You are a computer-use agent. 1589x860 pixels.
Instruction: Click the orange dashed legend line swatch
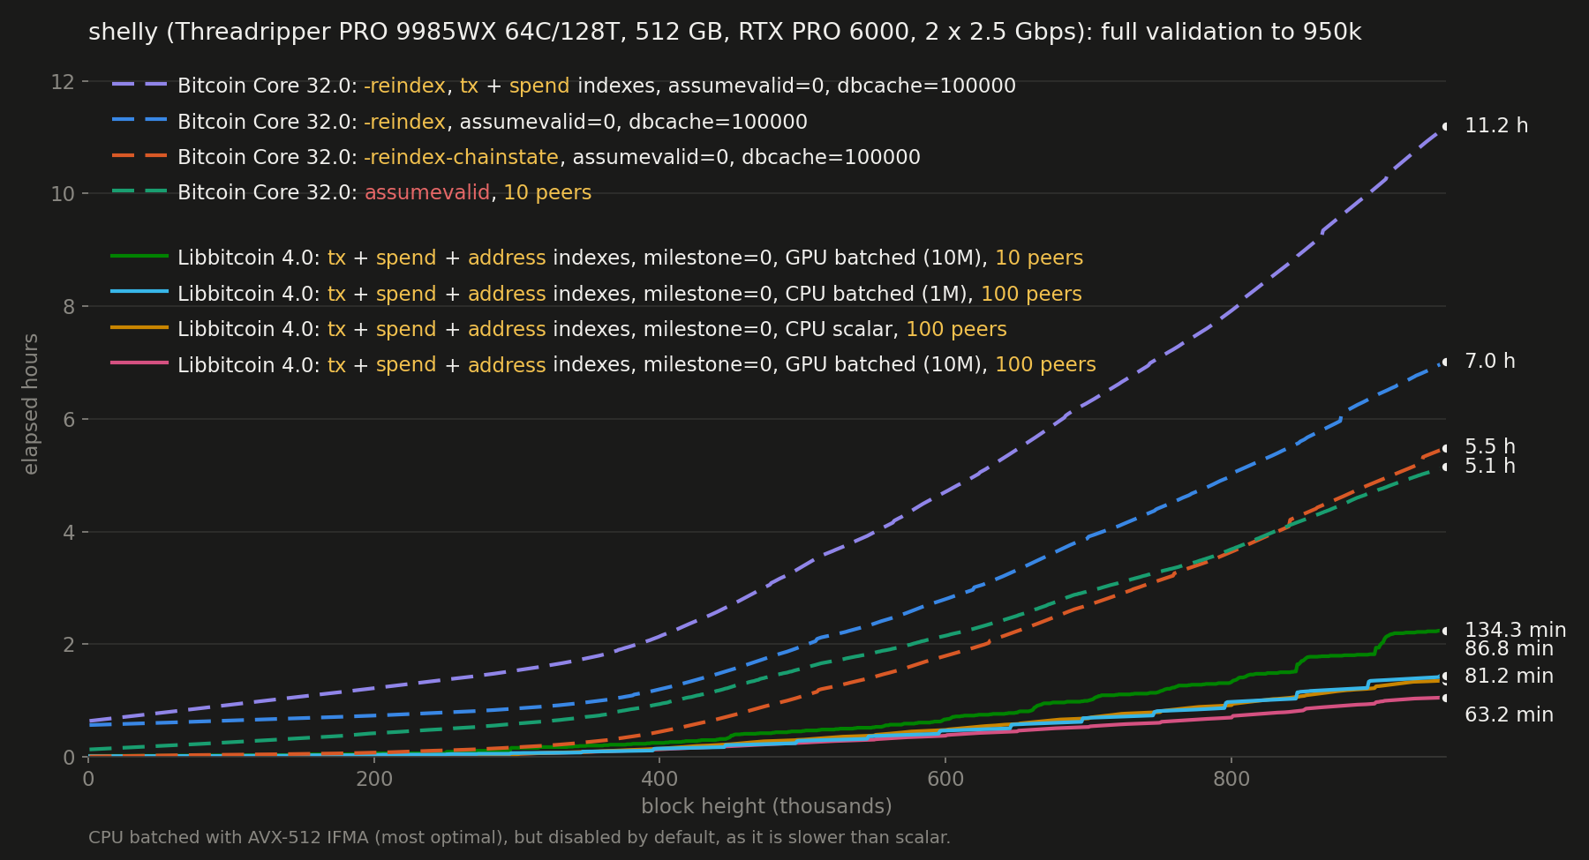[139, 156]
